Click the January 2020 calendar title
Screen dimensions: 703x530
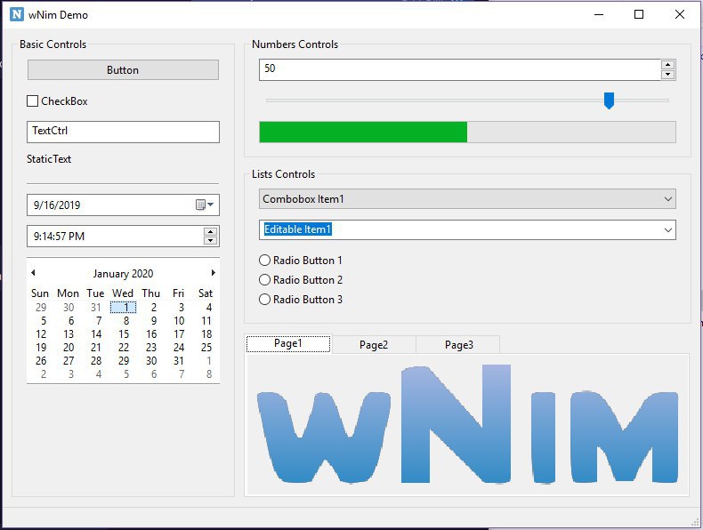click(123, 273)
